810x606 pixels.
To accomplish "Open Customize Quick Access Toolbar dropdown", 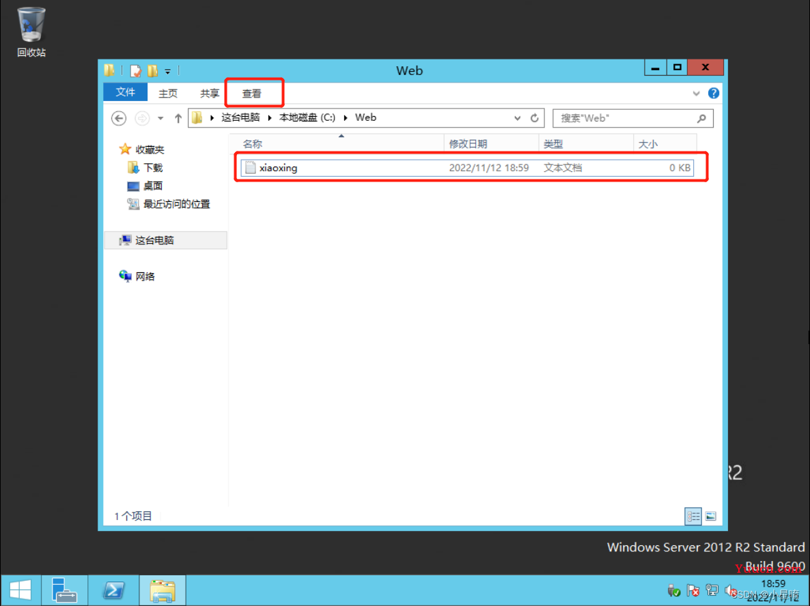I will pyautogui.click(x=167, y=71).
